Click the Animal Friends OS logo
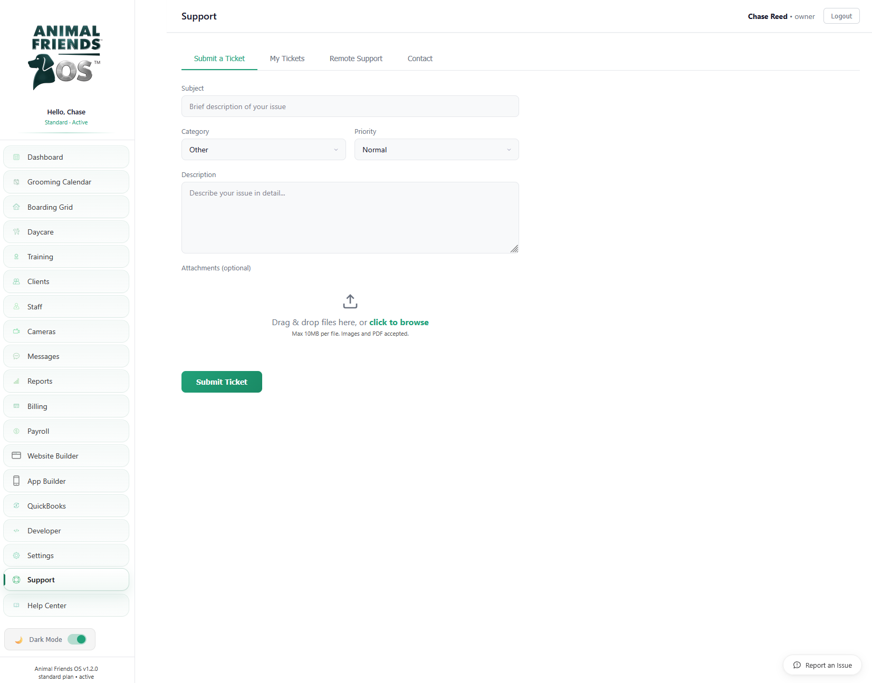The width and height of the screenshot is (872, 683). [x=65, y=57]
